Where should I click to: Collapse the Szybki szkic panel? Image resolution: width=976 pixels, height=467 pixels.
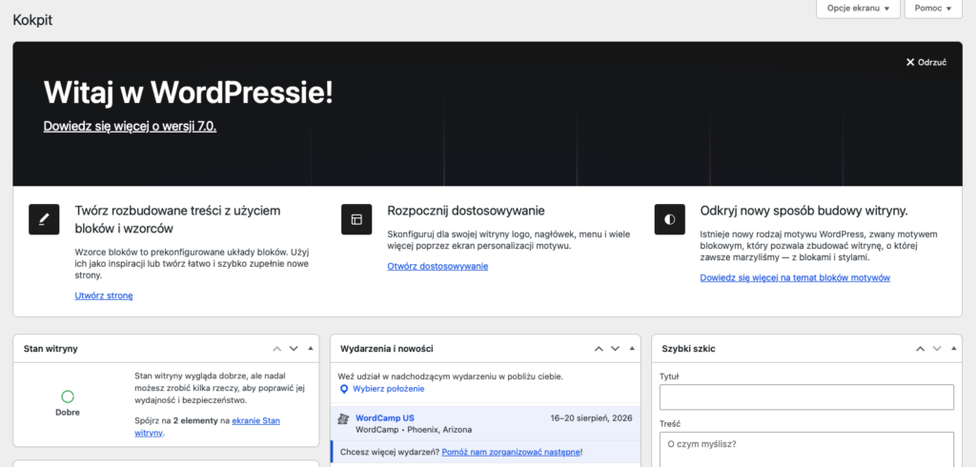pyautogui.click(x=953, y=349)
